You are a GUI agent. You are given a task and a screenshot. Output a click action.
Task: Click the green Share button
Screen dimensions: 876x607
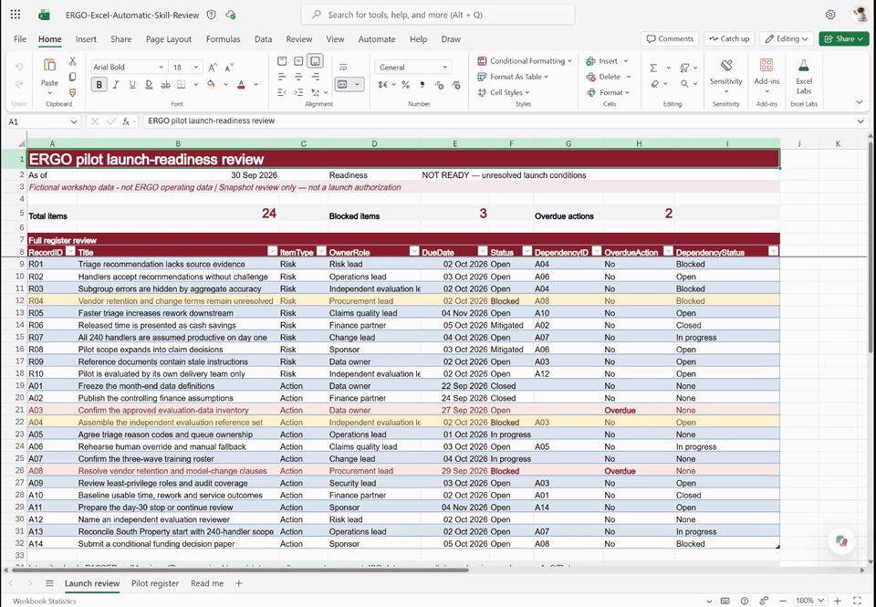pyautogui.click(x=843, y=38)
